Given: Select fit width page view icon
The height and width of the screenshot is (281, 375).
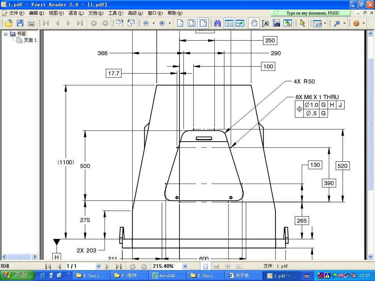Looking at the screenshot, I should (203, 23).
